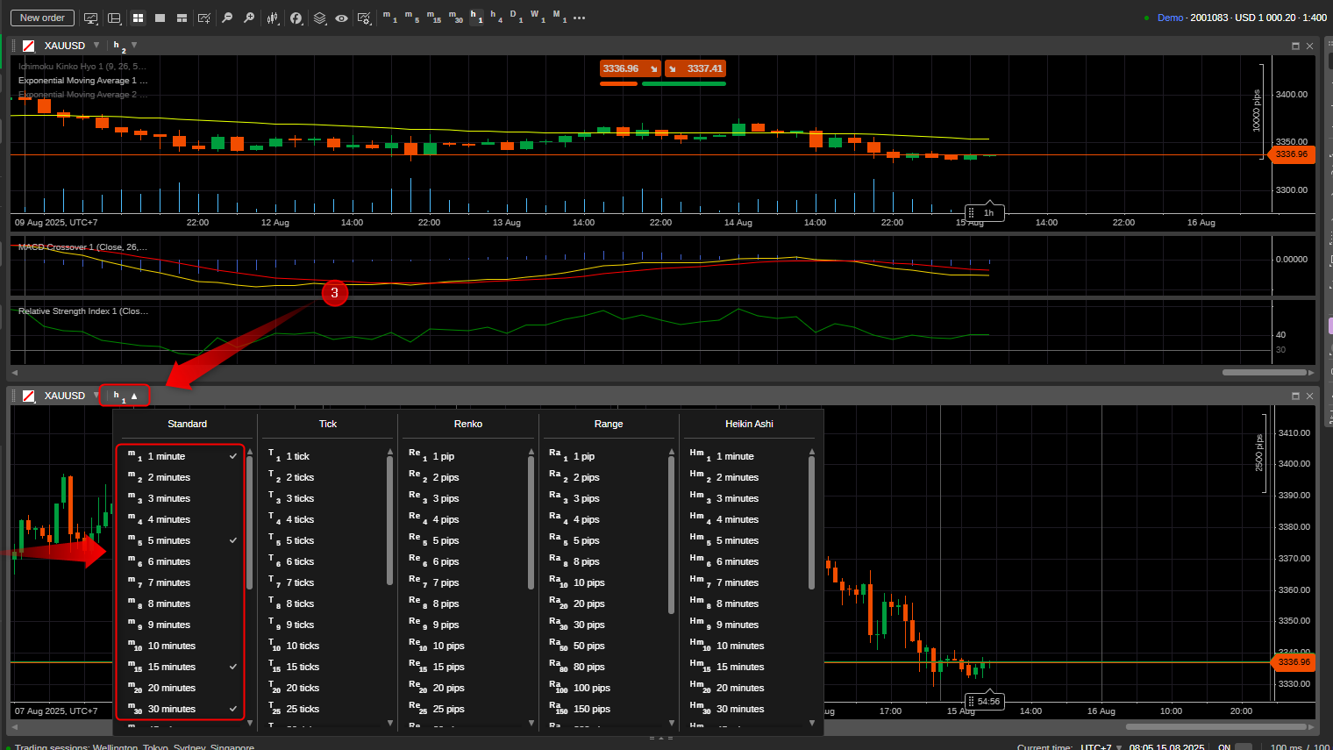The width and height of the screenshot is (1333, 750).
Task: Toggle 15 minutes favorite checkmark in Standard
Action: click(x=233, y=667)
